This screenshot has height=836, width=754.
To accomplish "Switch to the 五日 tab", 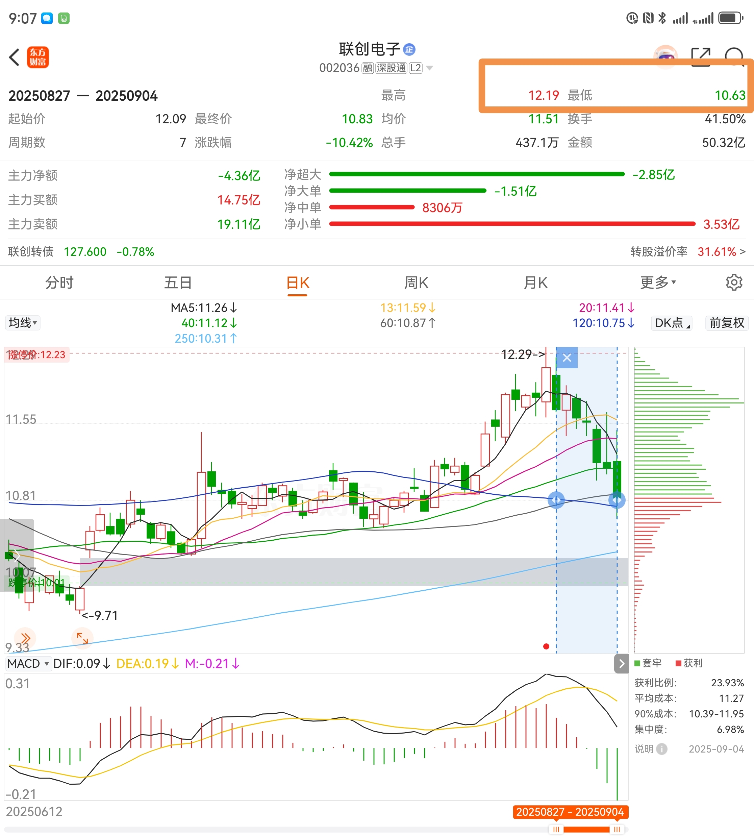I will 178,283.
